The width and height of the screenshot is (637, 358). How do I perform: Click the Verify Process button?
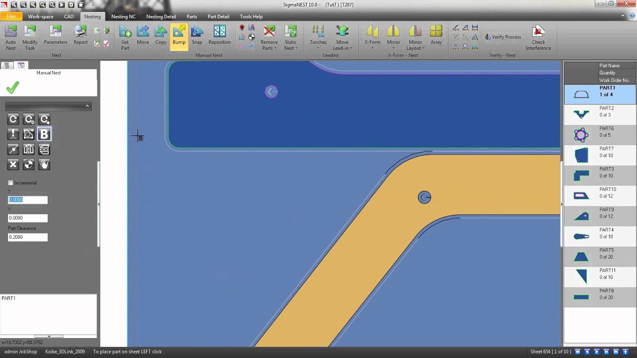(503, 37)
